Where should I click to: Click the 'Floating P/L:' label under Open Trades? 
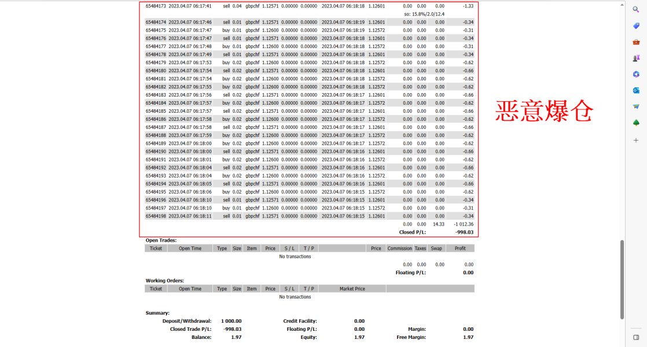[x=410, y=273]
